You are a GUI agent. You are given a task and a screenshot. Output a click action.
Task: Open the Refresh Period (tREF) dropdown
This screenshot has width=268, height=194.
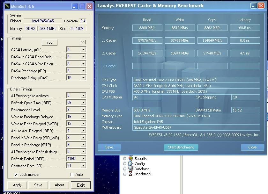point(83,159)
